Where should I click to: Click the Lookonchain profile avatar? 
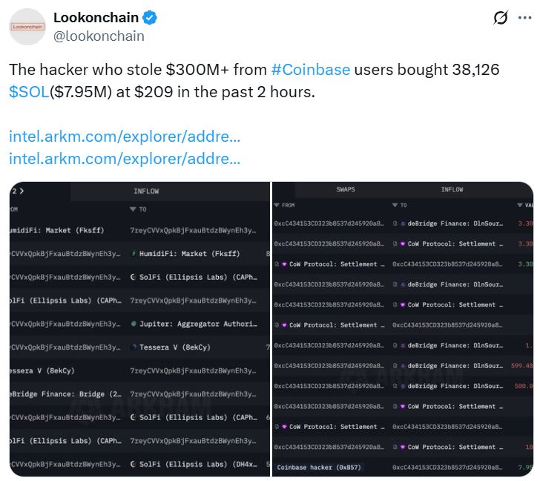pyautogui.click(x=28, y=26)
